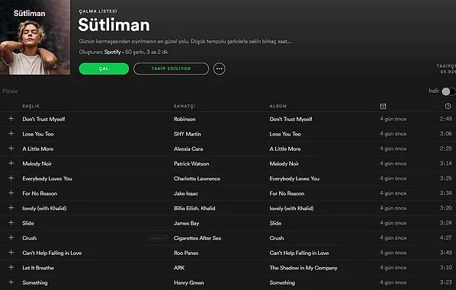Click the duration 4:27 of Crush
This screenshot has height=290, width=456.
tap(446, 237)
